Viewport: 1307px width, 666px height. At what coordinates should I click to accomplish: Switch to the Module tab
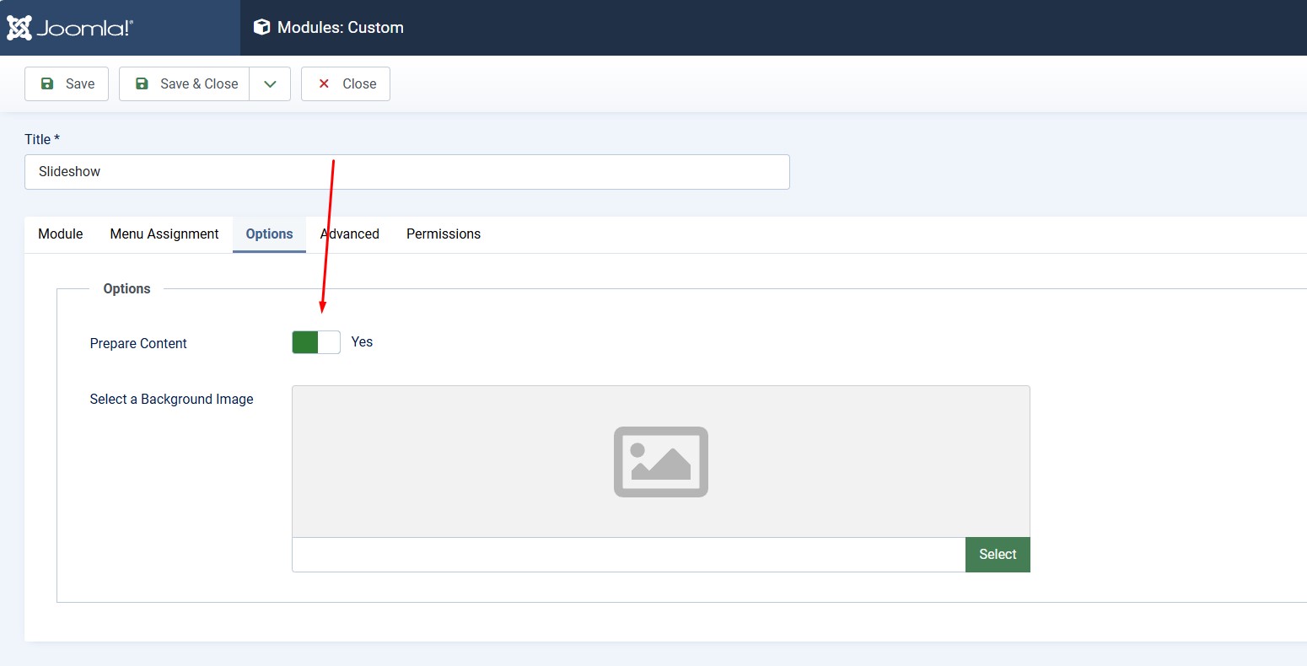click(x=61, y=234)
